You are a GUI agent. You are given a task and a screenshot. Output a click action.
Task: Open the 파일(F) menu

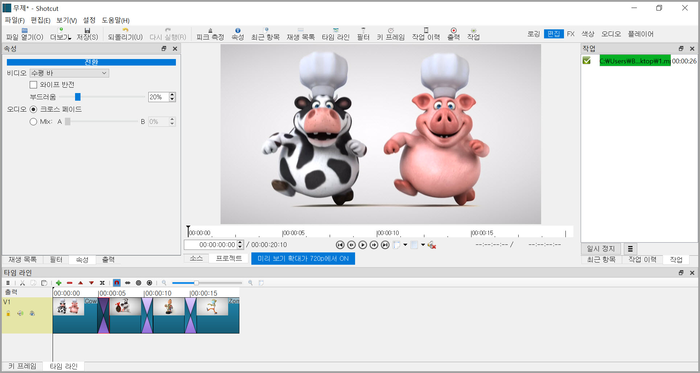[15, 20]
